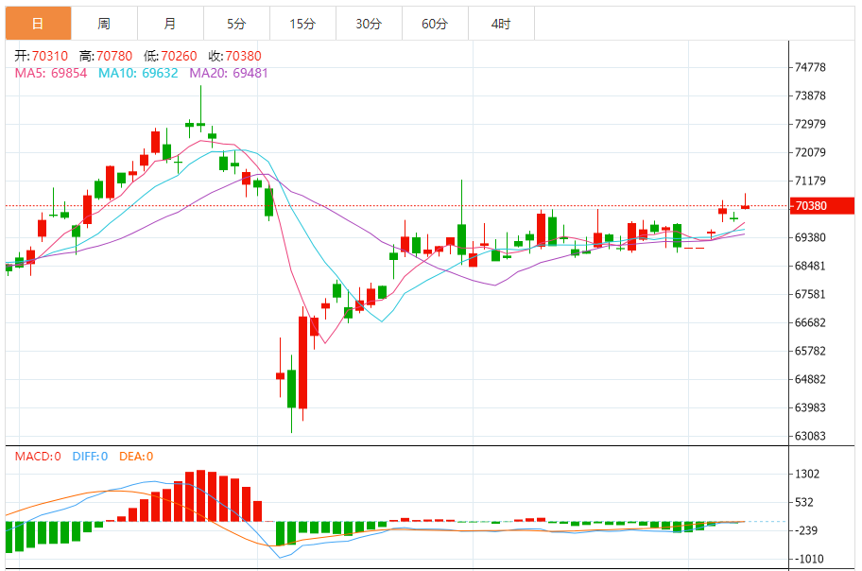Viewport: 862px width, 571px height.
Task: Click the 532 MACD axis label
Action: [804, 502]
